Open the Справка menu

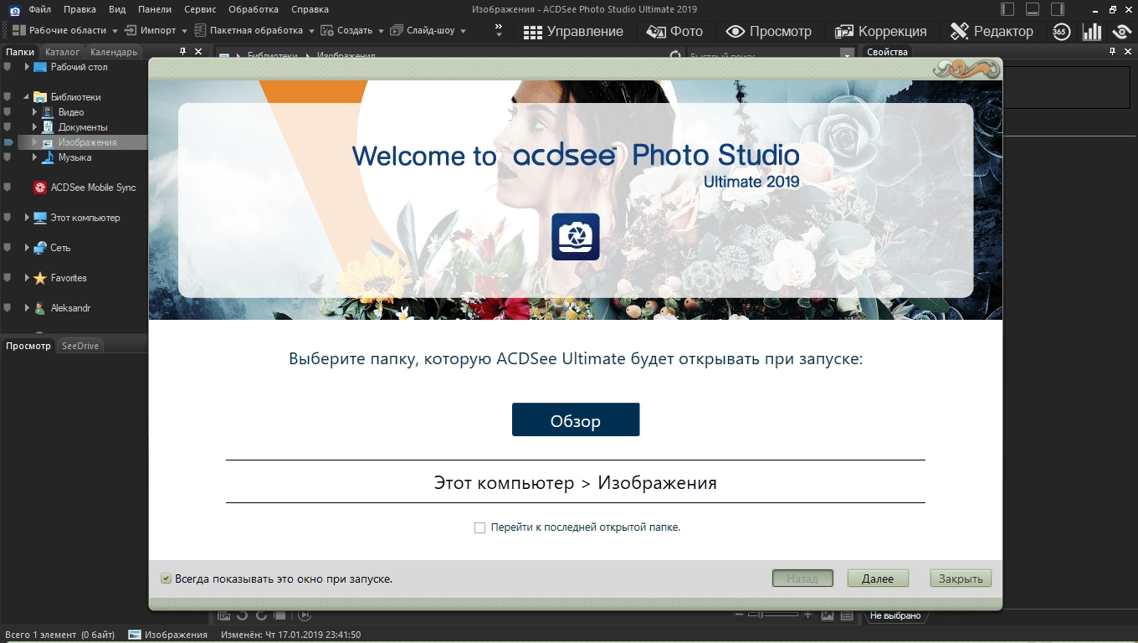tap(310, 9)
